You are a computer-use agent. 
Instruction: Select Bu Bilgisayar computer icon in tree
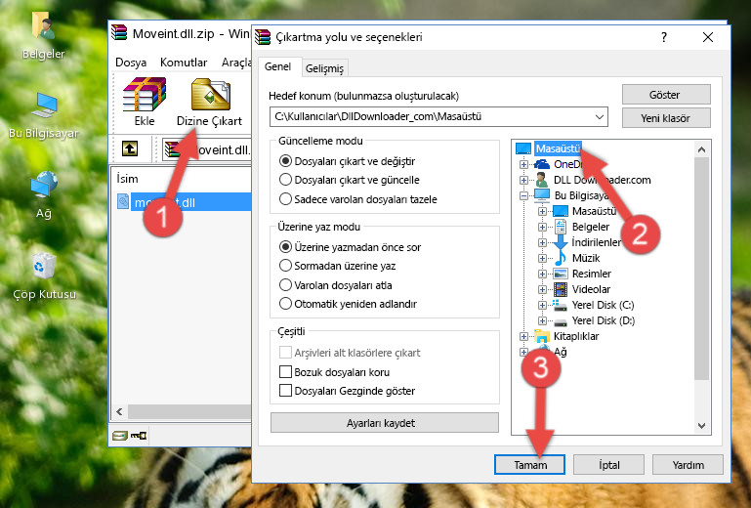click(x=542, y=195)
